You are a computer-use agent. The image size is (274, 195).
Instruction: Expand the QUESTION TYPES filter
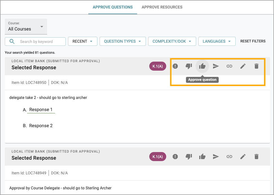123,41
